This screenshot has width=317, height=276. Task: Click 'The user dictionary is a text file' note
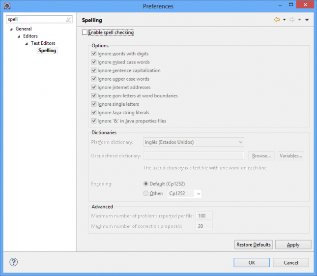point(205,168)
